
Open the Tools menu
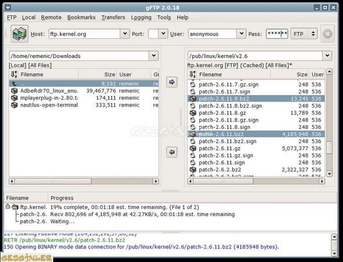coord(164,18)
